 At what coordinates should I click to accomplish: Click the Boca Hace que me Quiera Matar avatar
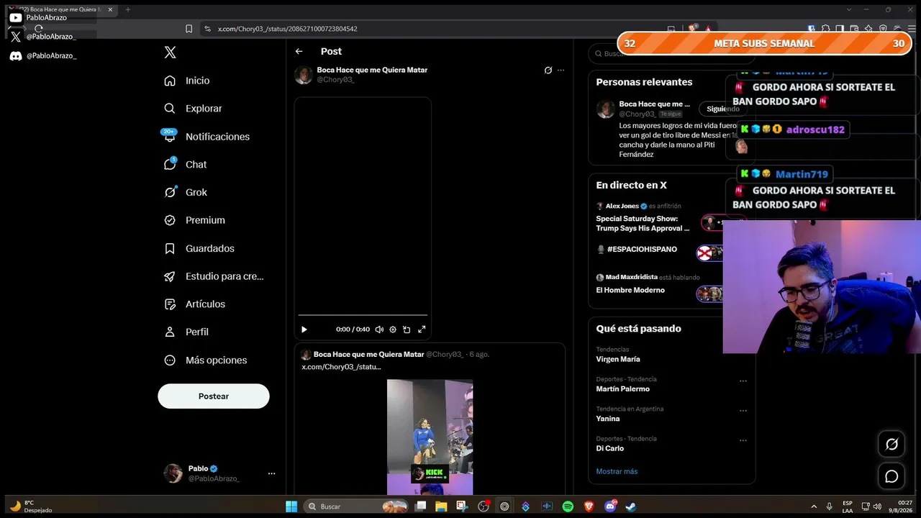coord(304,75)
